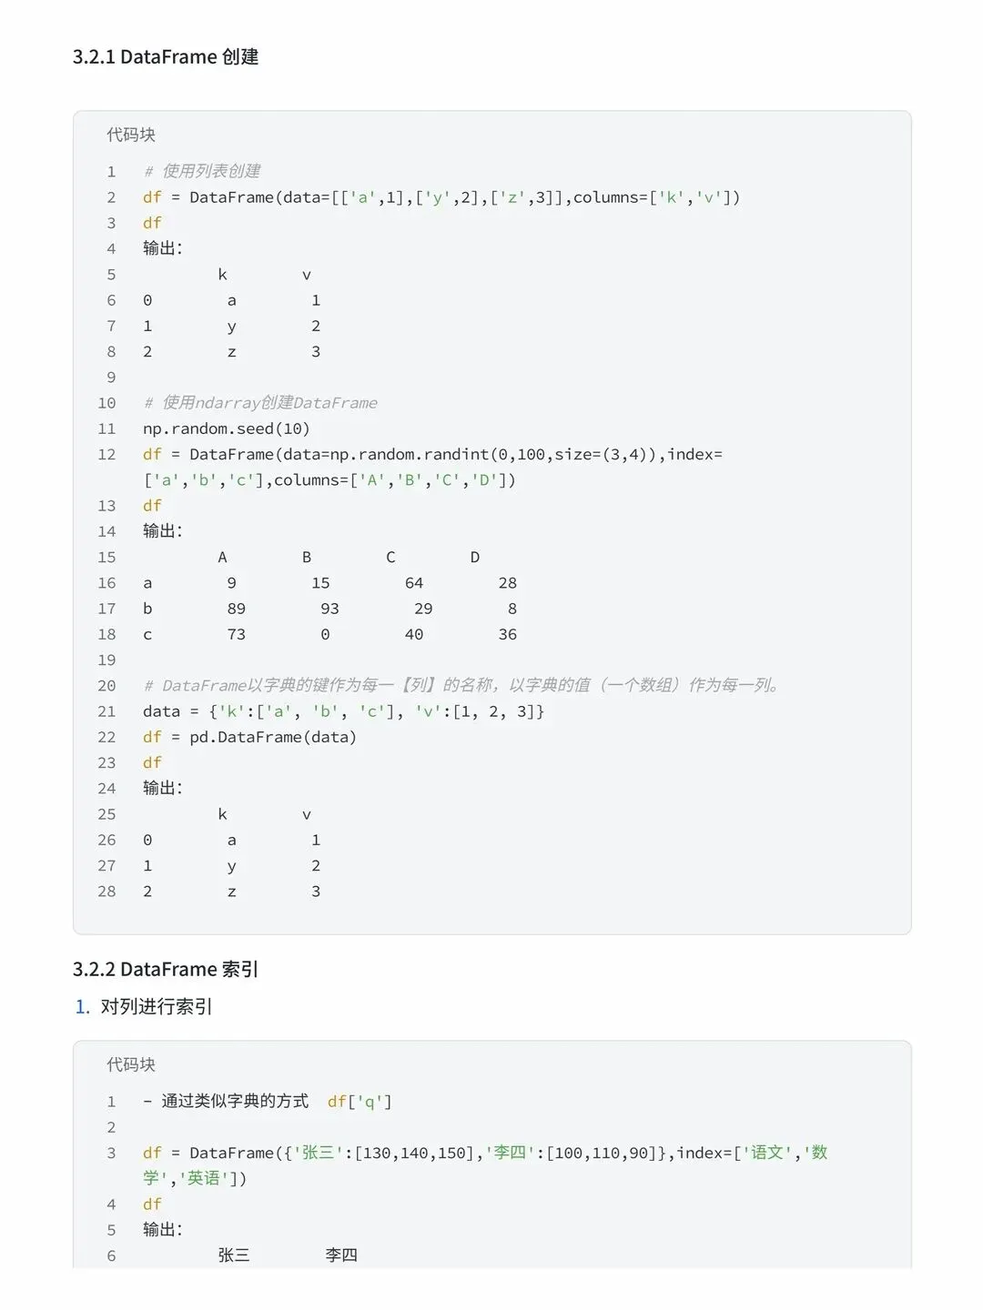Click the comment about 字典的键作为每一列
Screen dimensions: 983x1310
tap(462, 685)
